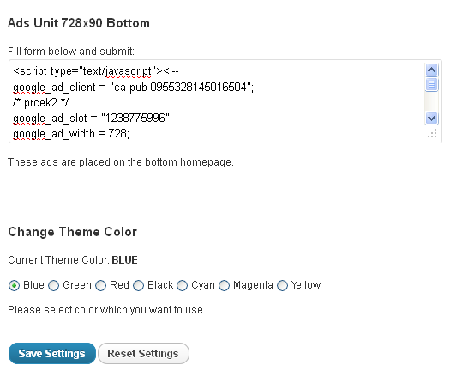This screenshot has height=371, width=450.
Task: Click the google_ad_client line in the code box
Action: (133, 87)
